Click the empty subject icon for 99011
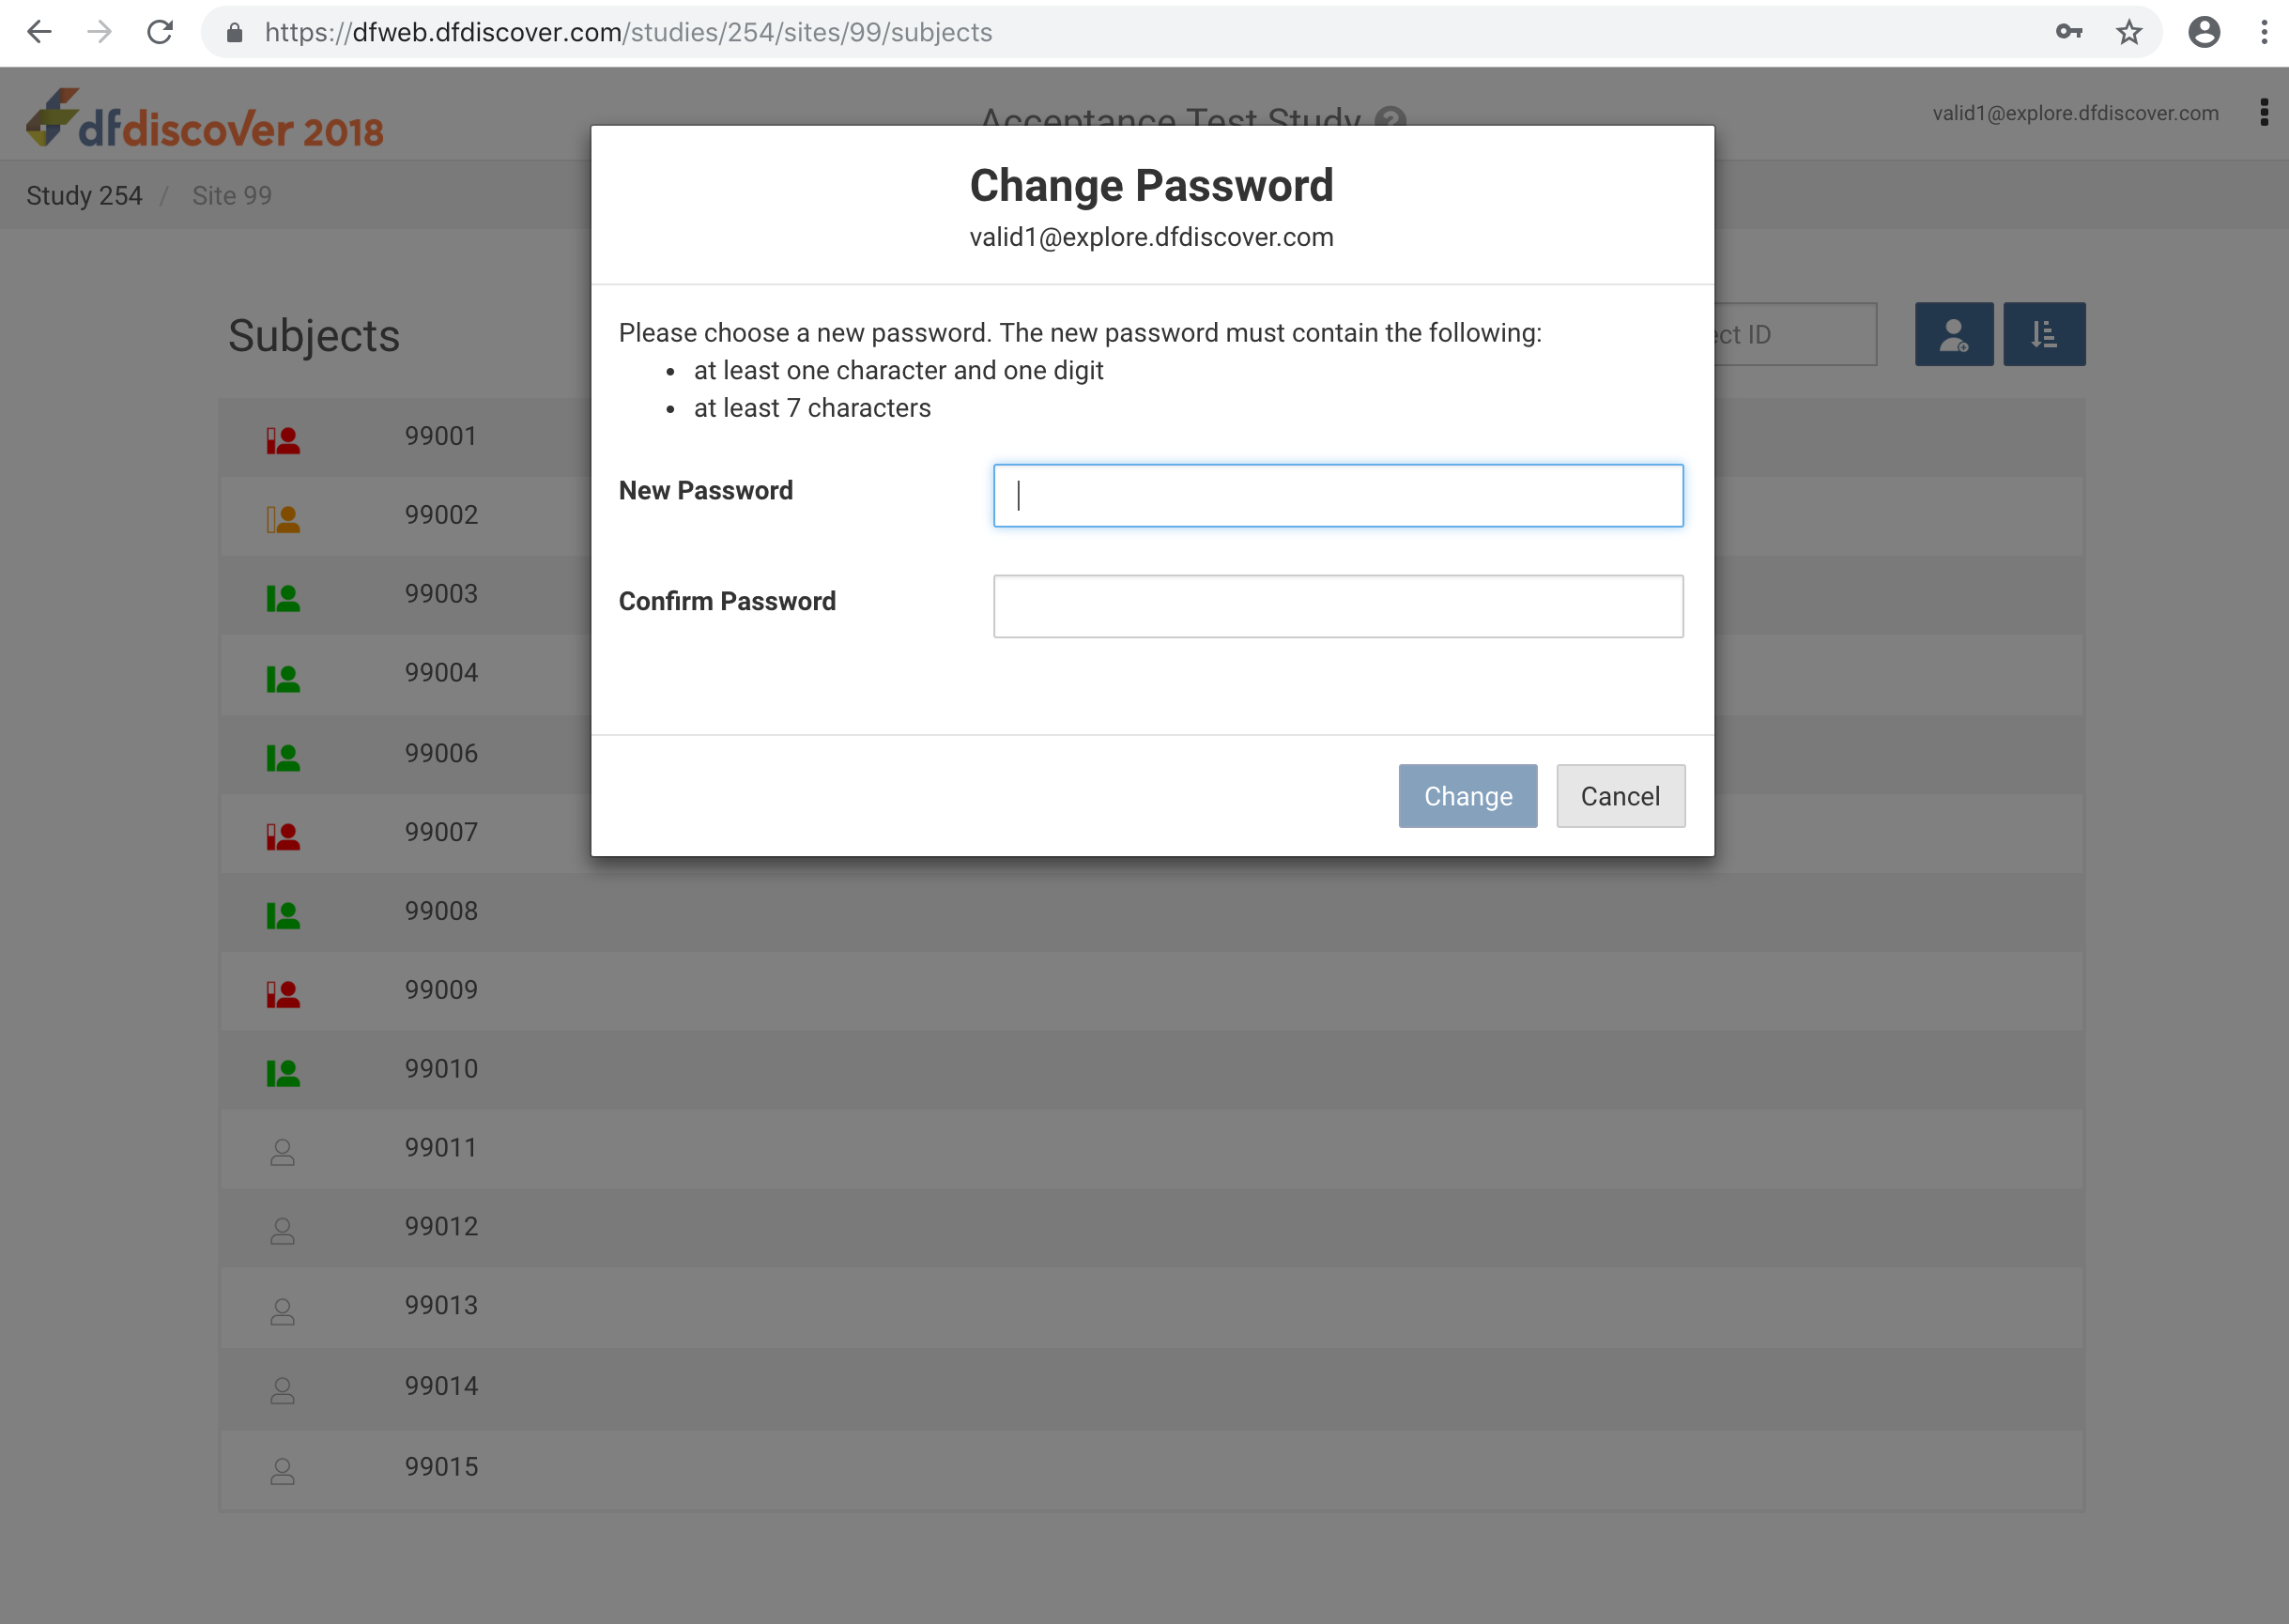The height and width of the screenshot is (1624, 2289). [x=283, y=1152]
